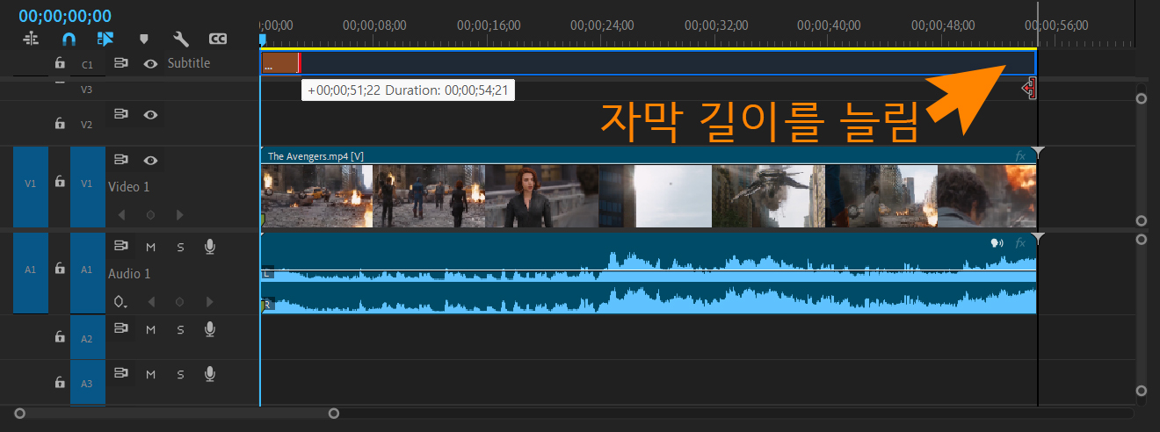Screen dimensions: 1160x432
Task: Click the CC caption track options icon
Action: [x=218, y=39]
